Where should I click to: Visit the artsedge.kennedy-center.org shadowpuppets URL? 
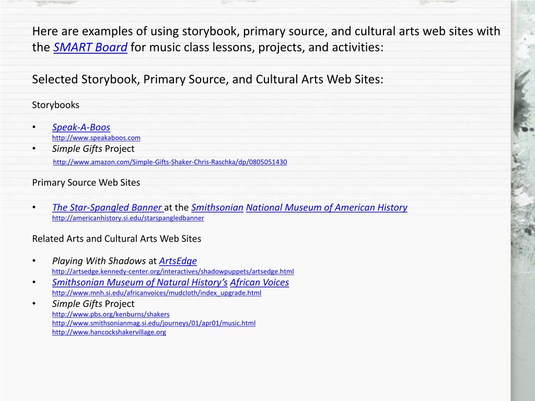(x=172, y=272)
